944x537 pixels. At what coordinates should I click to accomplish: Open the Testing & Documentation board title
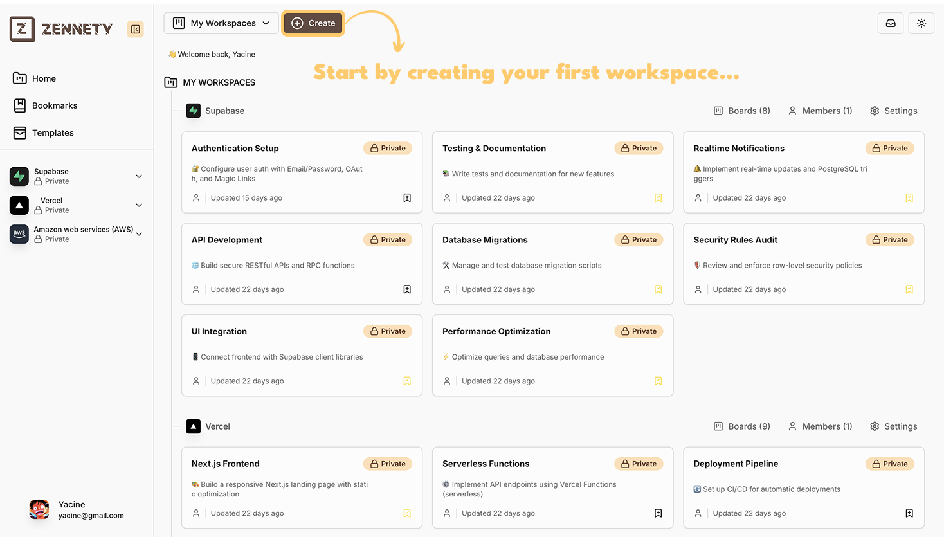click(494, 149)
